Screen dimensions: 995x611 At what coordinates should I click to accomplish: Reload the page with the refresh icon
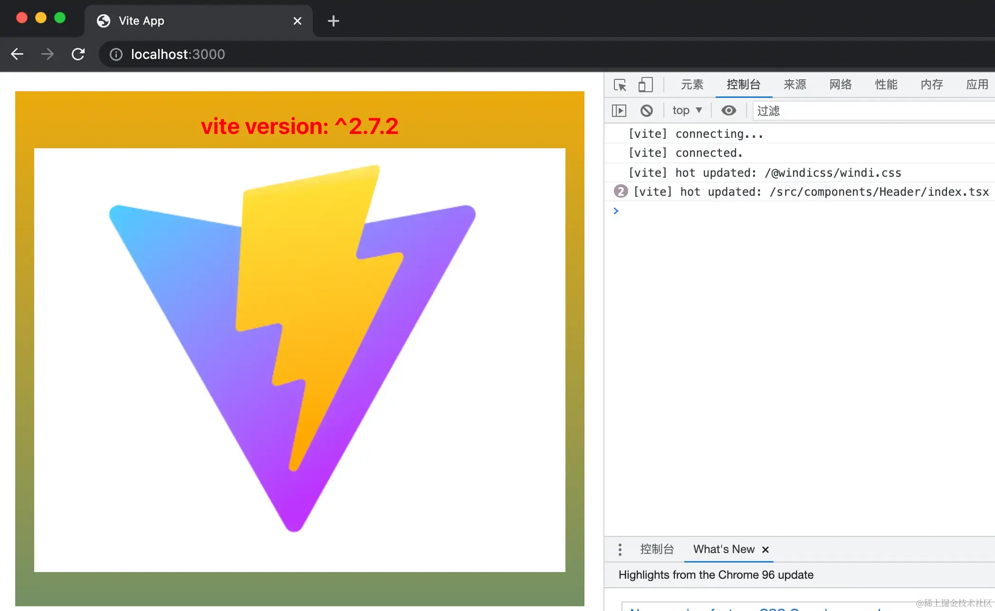78,54
